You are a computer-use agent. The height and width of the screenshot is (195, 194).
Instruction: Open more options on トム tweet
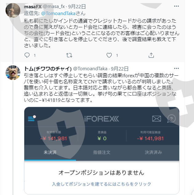pyautogui.click(x=176, y=68)
